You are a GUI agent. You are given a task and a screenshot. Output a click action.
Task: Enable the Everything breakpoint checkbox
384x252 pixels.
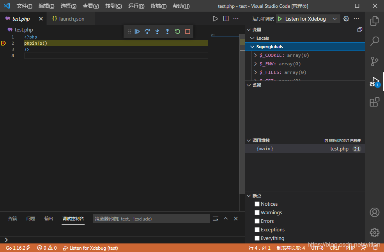(257, 238)
